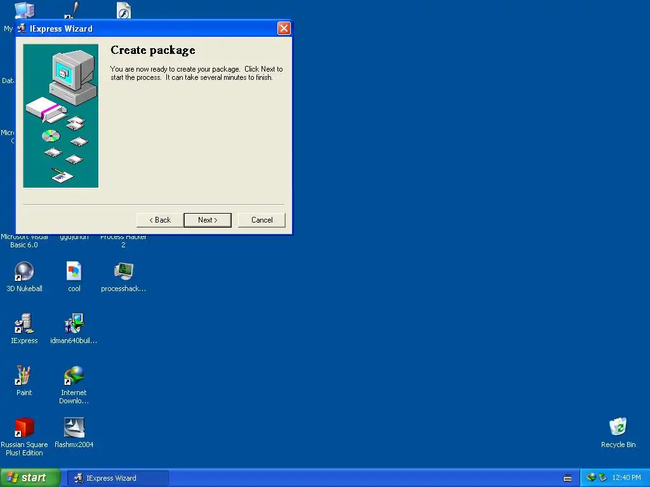The image size is (650, 487).
Task: Close the IExpress Wizard window
Action: [x=284, y=28]
